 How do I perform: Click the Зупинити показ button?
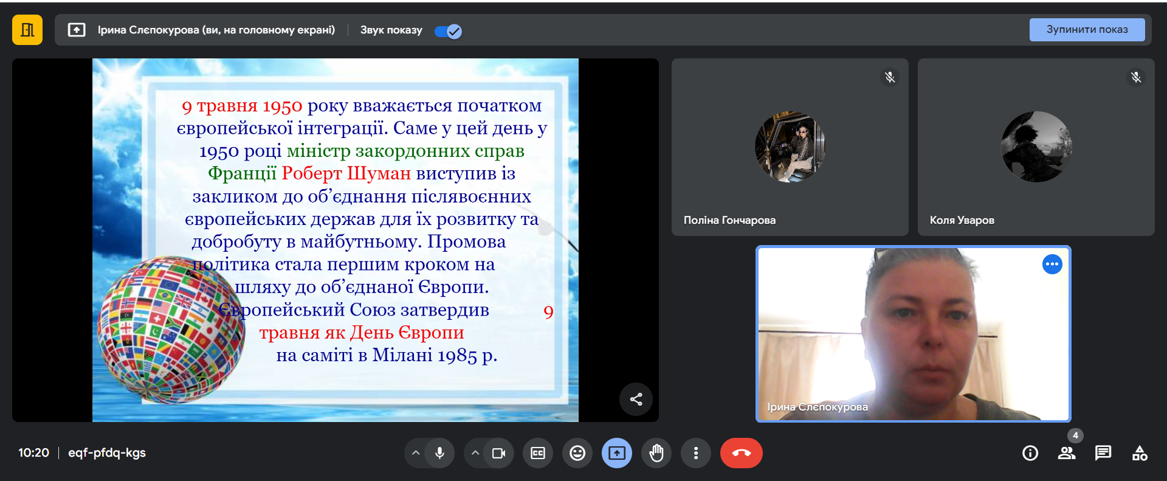click(x=1086, y=30)
